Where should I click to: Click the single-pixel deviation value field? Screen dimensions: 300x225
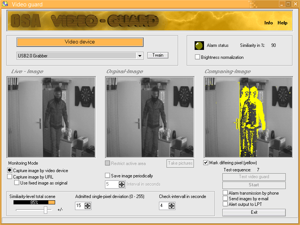coord(80,205)
